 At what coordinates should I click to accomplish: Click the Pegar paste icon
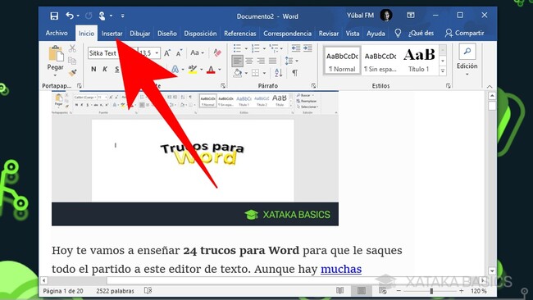click(56, 53)
